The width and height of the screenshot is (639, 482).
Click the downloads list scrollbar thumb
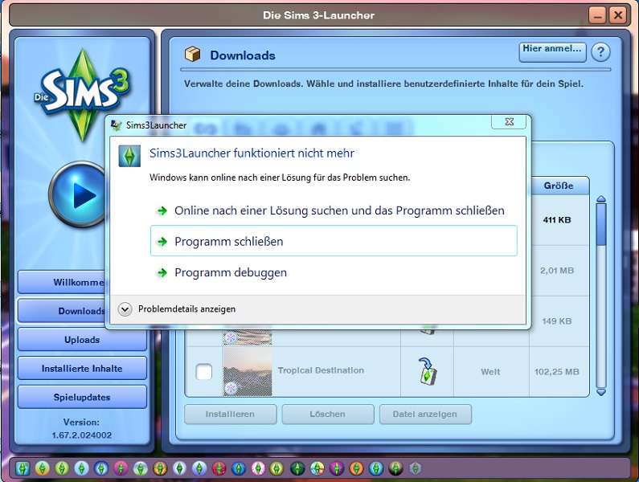pyautogui.click(x=601, y=224)
